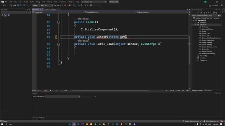Open the Debug menu
Image resolution: width=225 pixels, height=126 pixels.
pyautogui.click(x=38, y=2)
